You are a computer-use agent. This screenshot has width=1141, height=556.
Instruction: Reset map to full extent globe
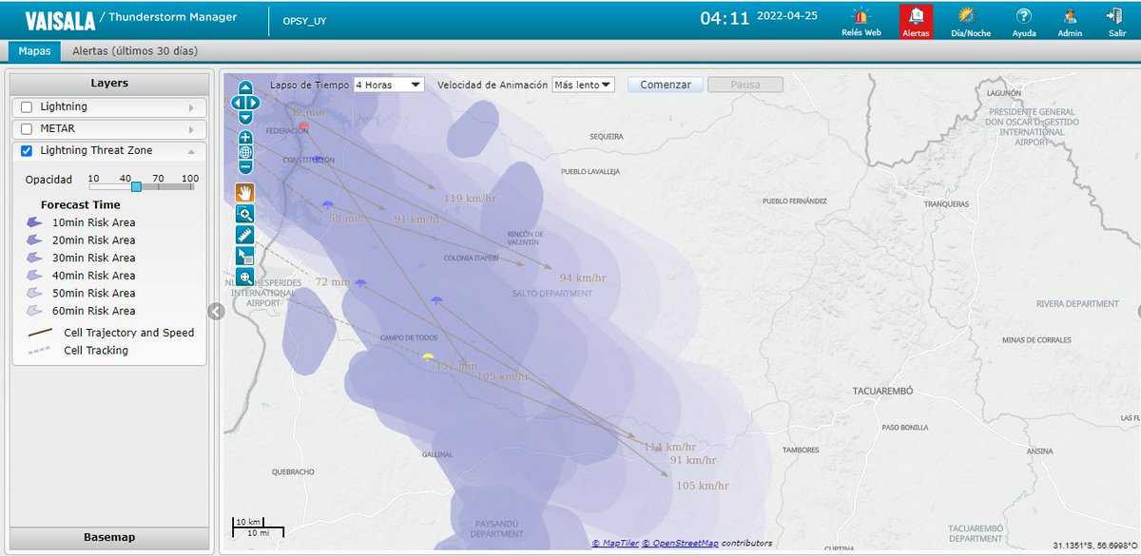[x=245, y=152]
